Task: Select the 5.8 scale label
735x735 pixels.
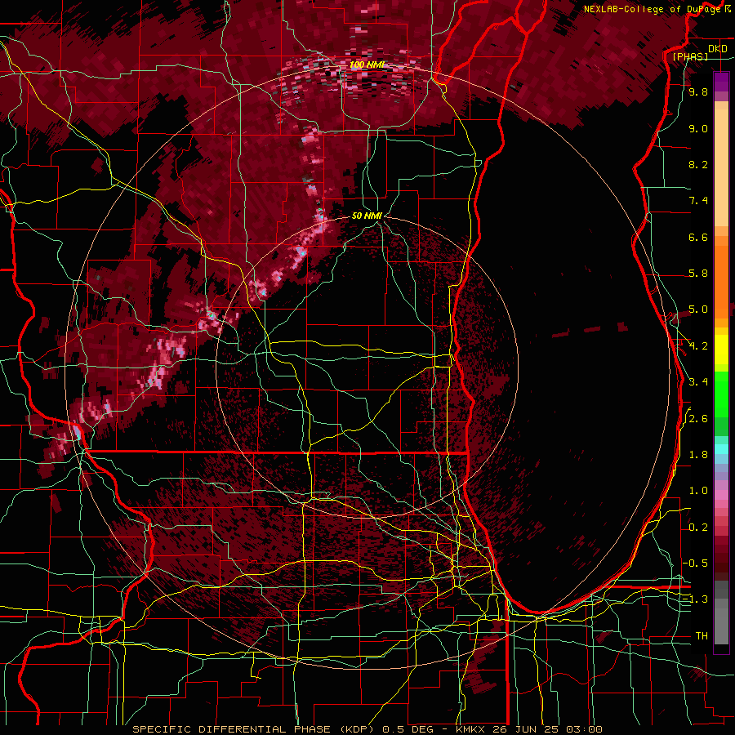Action: click(698, 274)
